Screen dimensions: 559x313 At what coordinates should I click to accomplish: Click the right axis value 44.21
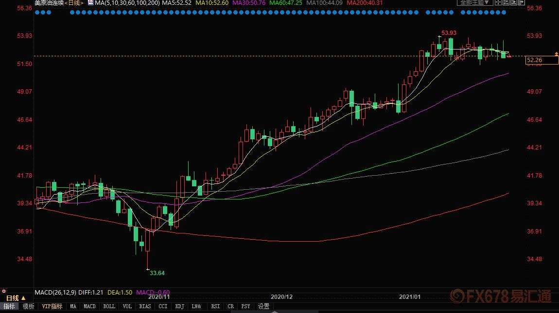click(534, 148)
